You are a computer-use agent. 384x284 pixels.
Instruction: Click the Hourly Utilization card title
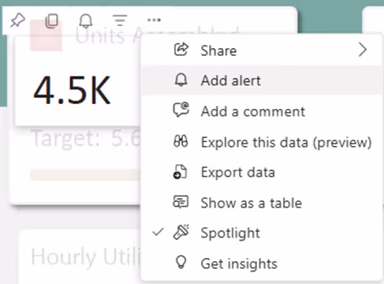coord(86,257)
